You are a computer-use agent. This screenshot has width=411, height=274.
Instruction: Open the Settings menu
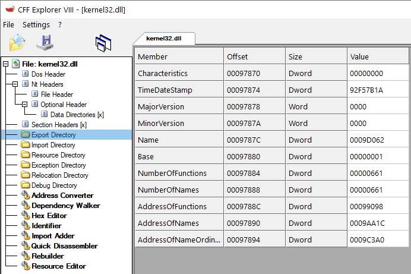[x=36, y=24]
